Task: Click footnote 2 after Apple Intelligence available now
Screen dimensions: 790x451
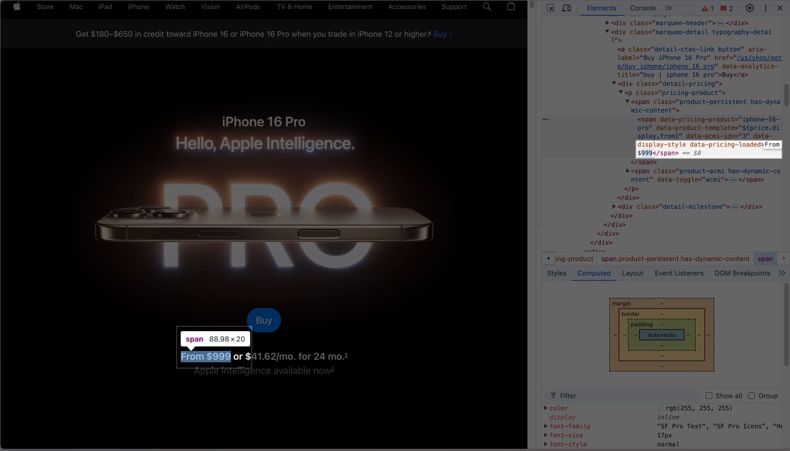Action: point(333,369)
